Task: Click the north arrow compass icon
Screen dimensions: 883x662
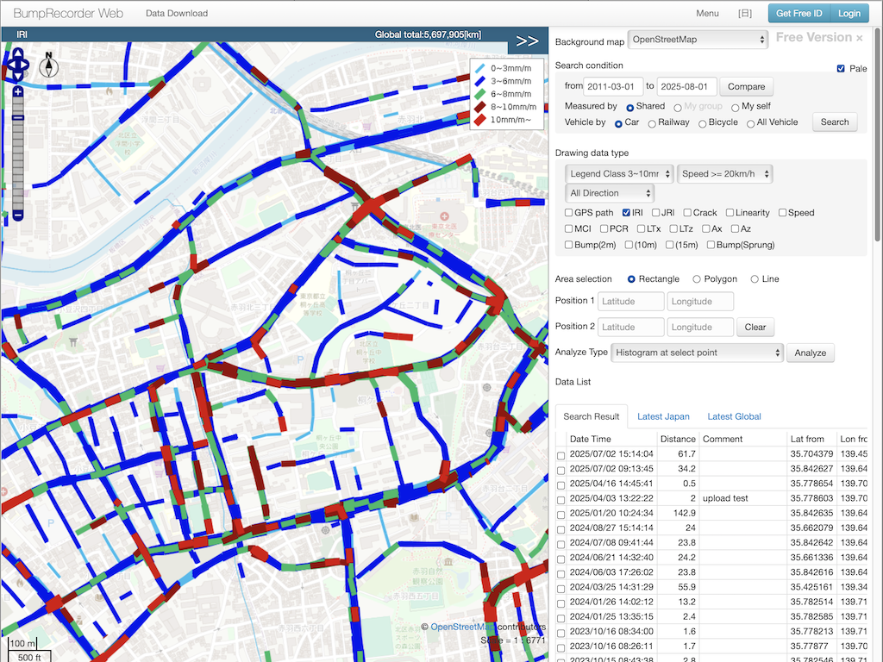Action: click(x=49, y=65)
